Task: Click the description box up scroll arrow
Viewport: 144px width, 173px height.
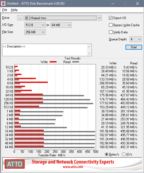Action: point(89,47)
